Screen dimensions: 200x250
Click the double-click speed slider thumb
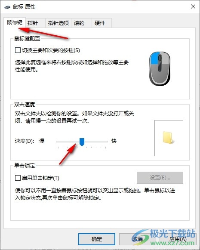(82, 142)
